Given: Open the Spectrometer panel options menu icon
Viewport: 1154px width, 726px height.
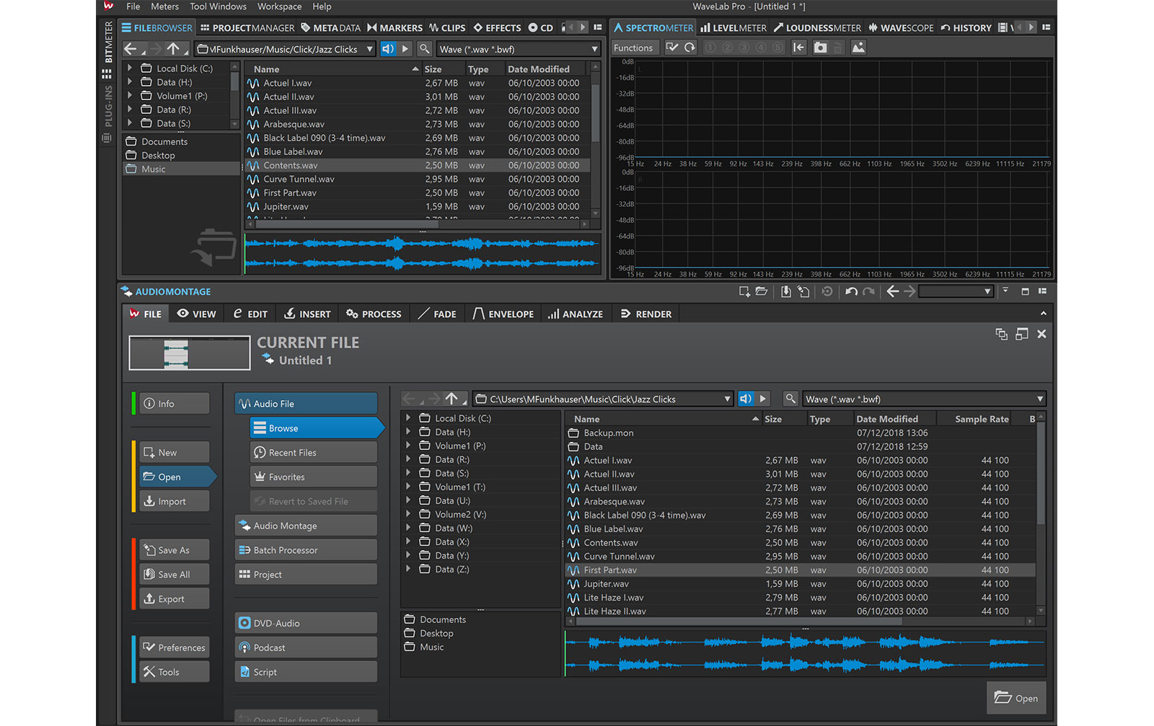Looking at the screenshot, I should tap(1046, 27).
